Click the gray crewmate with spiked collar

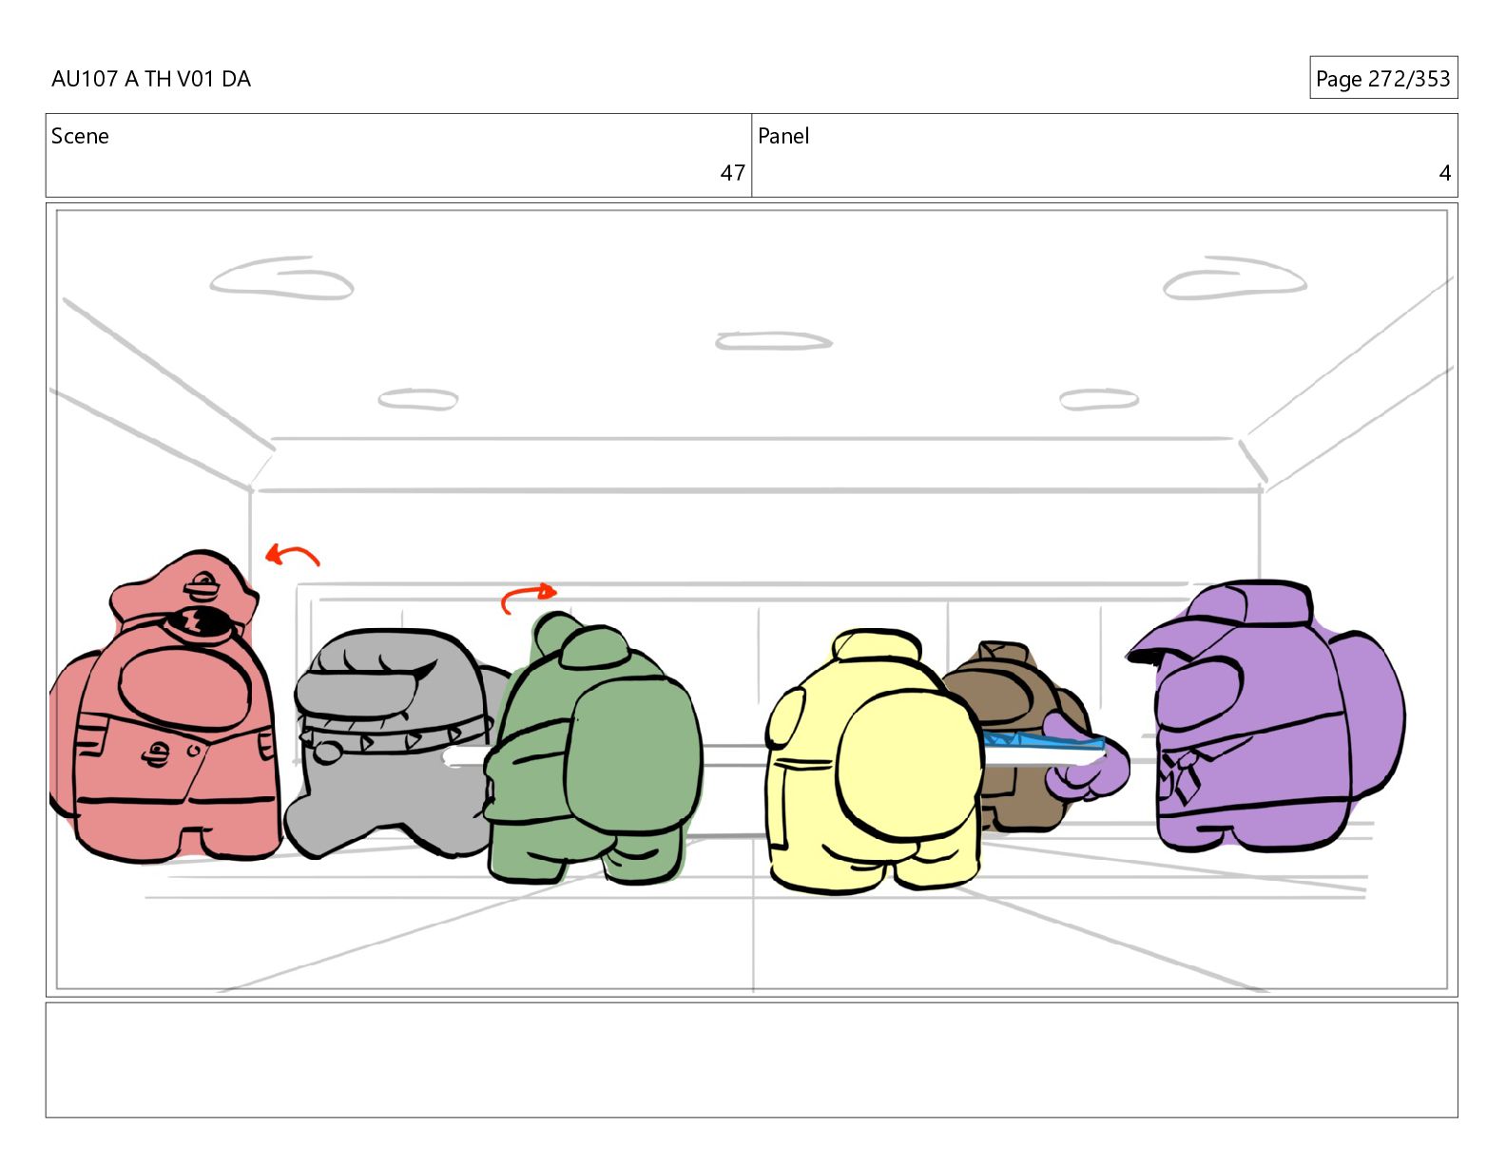click(395, 741)
